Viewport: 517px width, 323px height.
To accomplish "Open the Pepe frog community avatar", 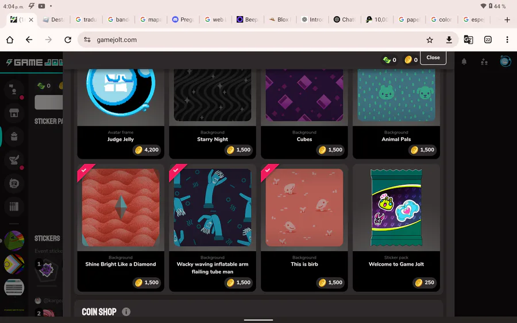I will coord(14,241).
